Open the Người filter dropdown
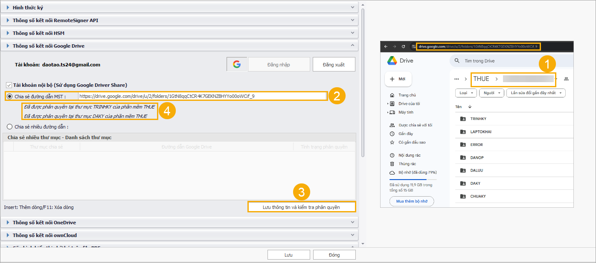Screen dimensions: 596x263 click(x=491, y=93)
